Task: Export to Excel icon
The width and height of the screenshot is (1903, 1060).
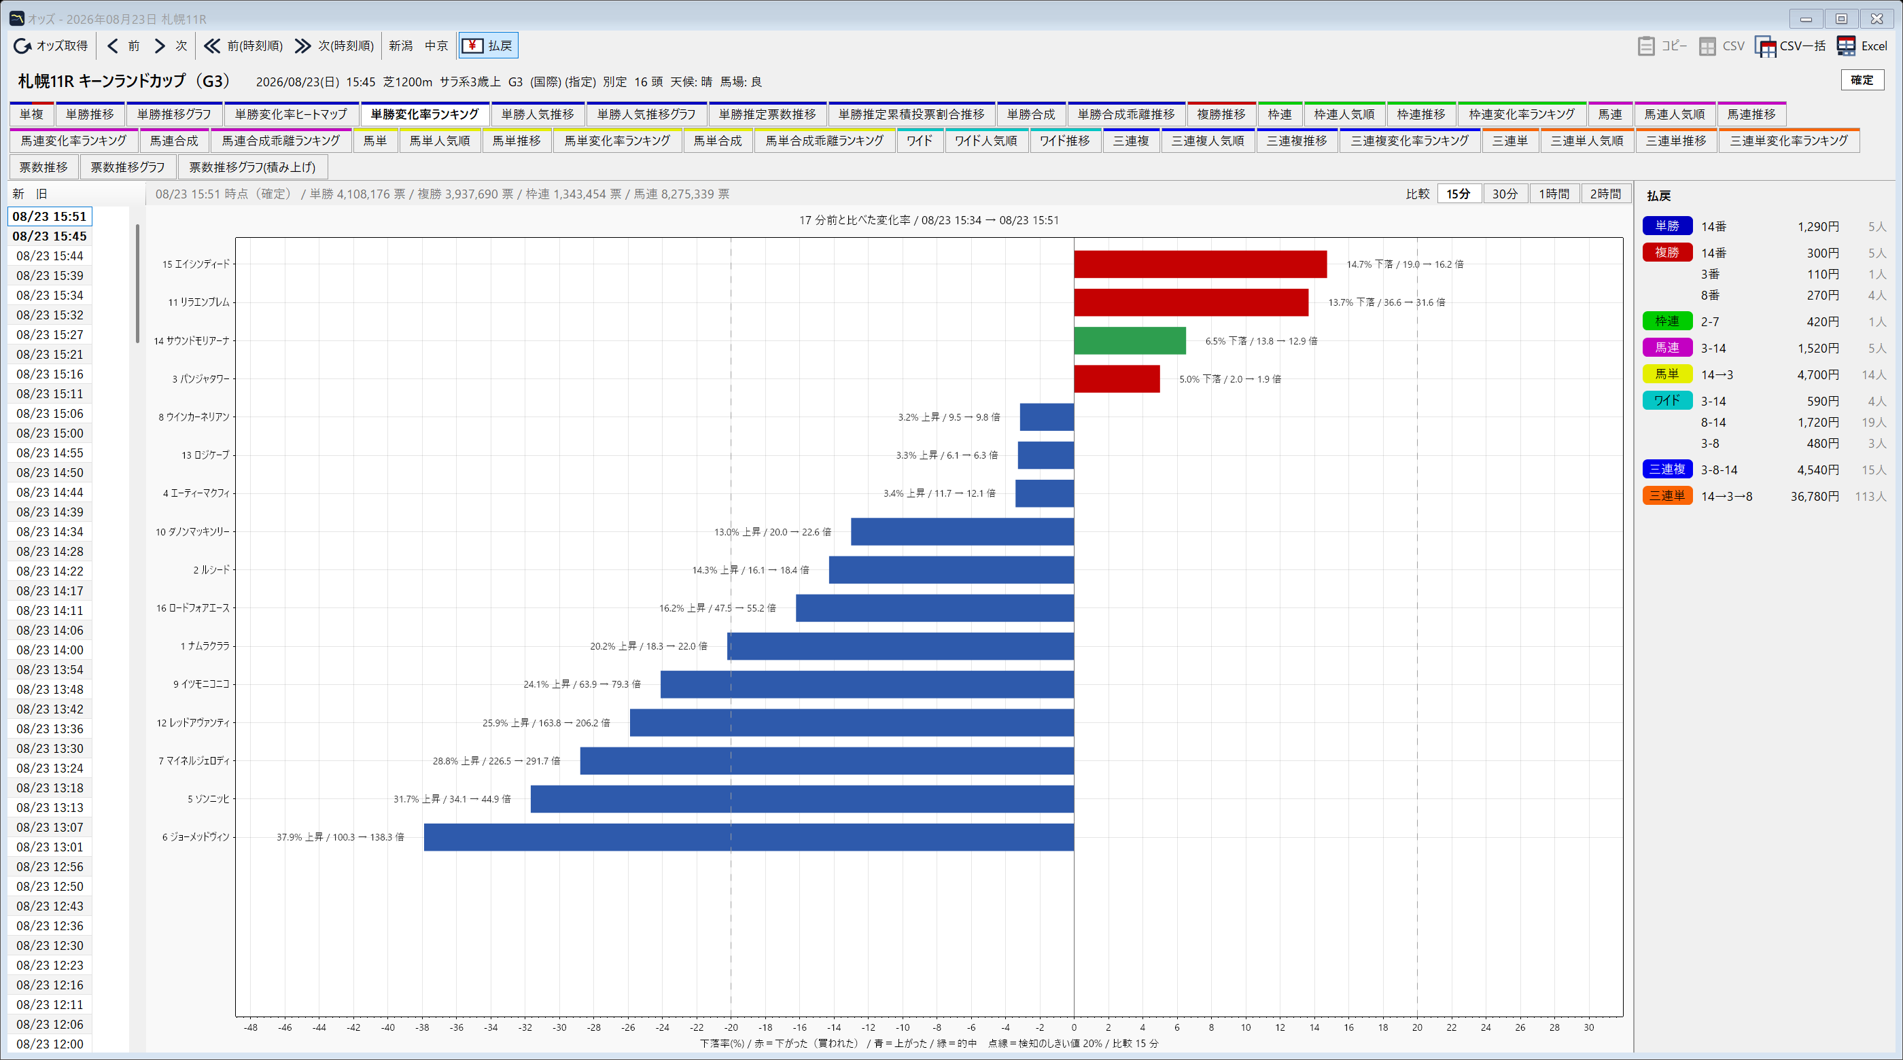Action: pos(1846,46)
